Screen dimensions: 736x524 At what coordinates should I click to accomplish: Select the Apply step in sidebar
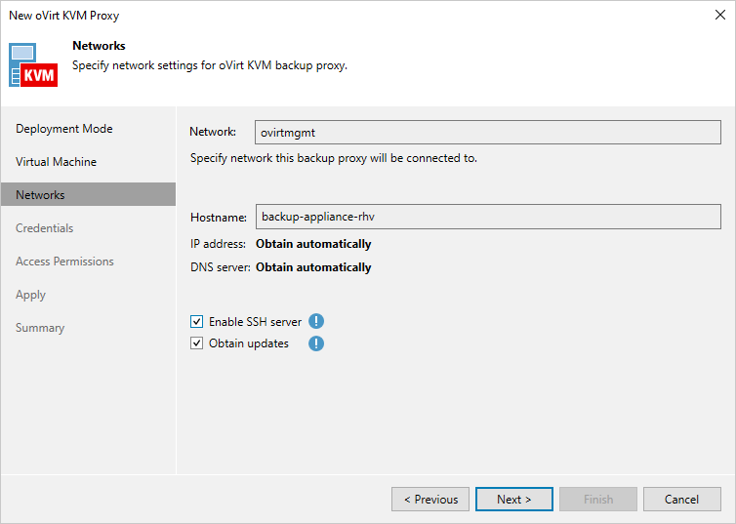coord(30,295)
